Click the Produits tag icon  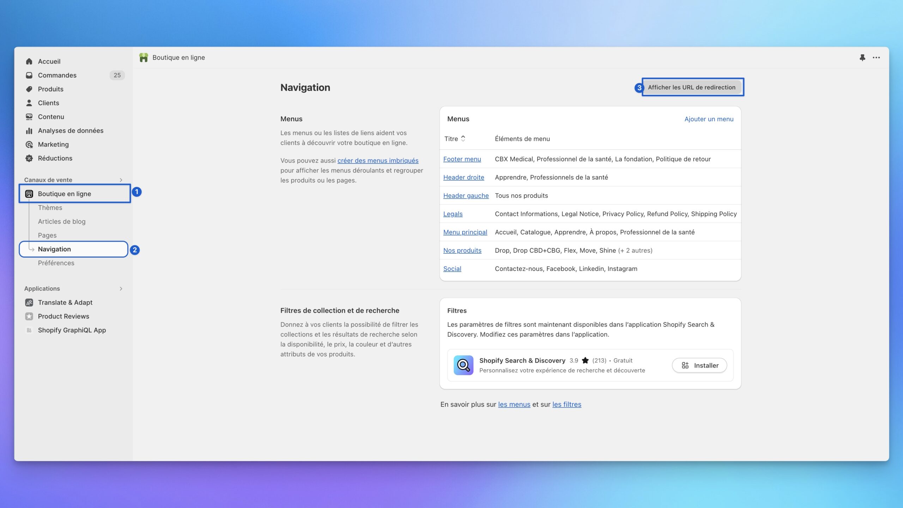[29, 89]
